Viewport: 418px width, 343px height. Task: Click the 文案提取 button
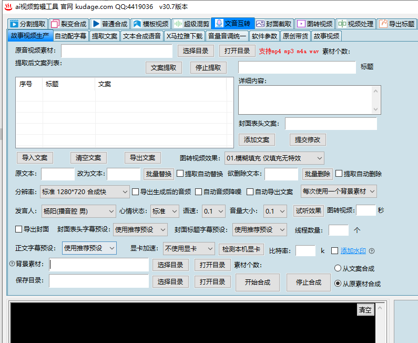pyautogui.click(x=164, y=68)
